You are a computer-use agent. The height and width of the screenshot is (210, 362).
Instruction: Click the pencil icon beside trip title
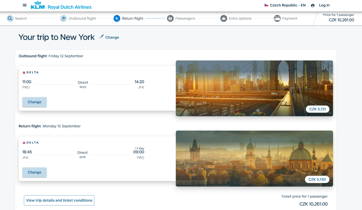coord(102,37)
